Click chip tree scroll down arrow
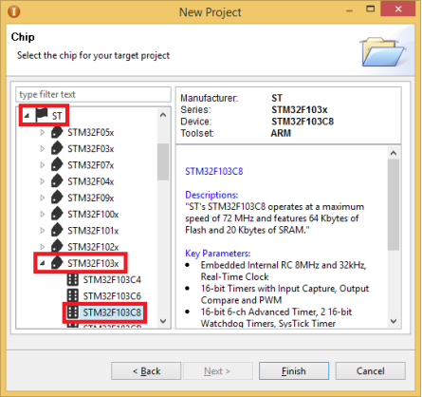 pyautogui.click(x=163, y=321)
